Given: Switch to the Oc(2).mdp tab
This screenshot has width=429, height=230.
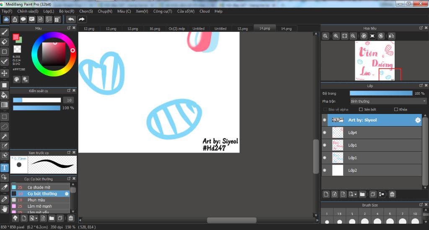Looking at the screenshot, I should [x=176, y=28].
